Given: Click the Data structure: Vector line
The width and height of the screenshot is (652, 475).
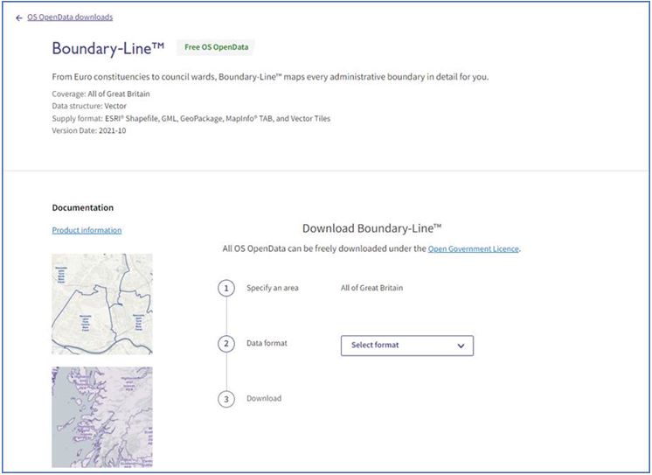Looking at the screenshot, I should [x=89, y=106].
